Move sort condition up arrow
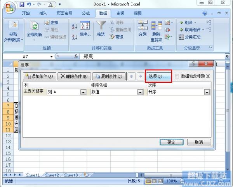The image size is (233, 187). click(x=131, y=76)
